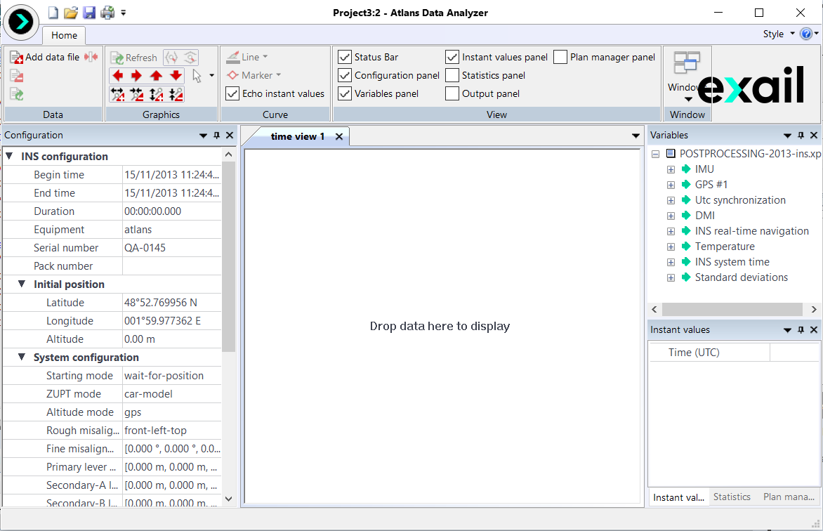Select the Home ribbon tab
The height and width of the screenshot is (531, 823).
point(64,35)
